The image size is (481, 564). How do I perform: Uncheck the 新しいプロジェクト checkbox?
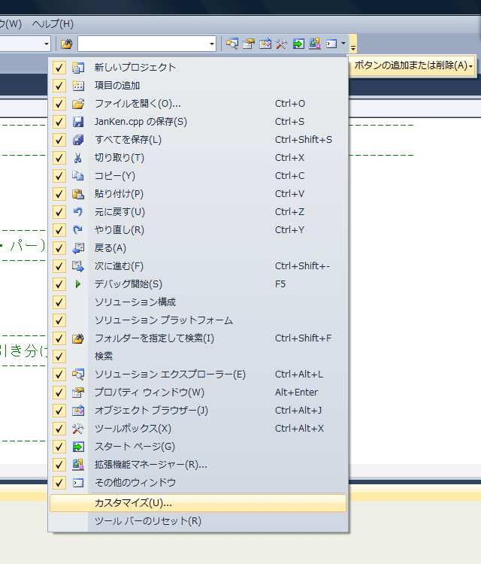[x=59, y=68]
